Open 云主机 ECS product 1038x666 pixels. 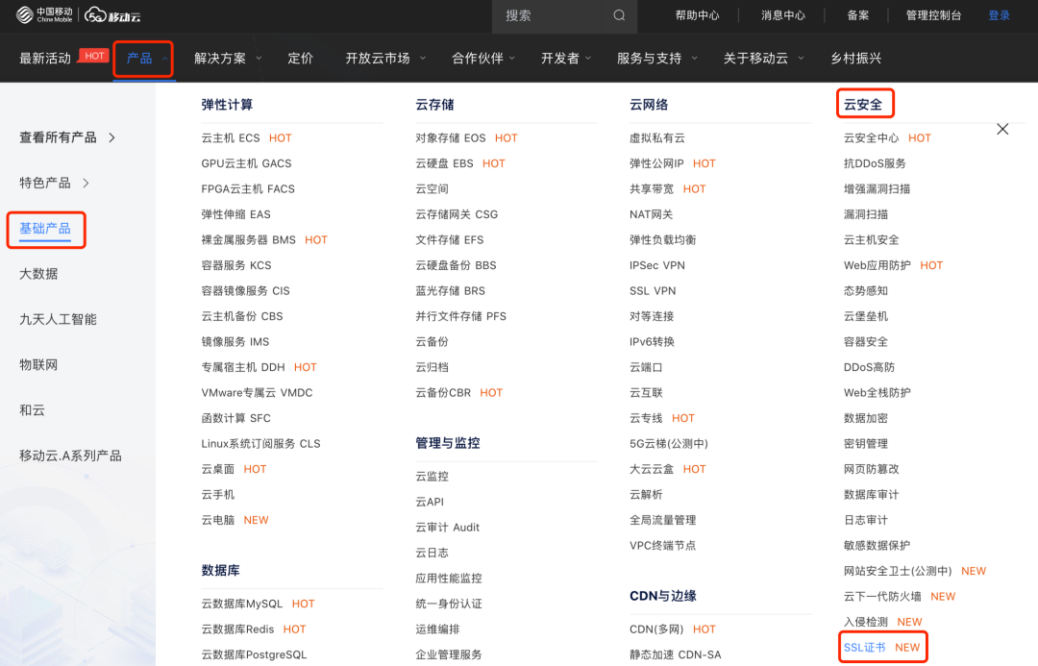[231, 137]
